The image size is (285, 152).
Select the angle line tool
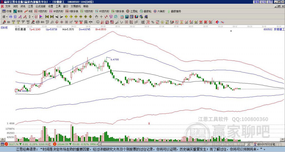tap(117, 22)
